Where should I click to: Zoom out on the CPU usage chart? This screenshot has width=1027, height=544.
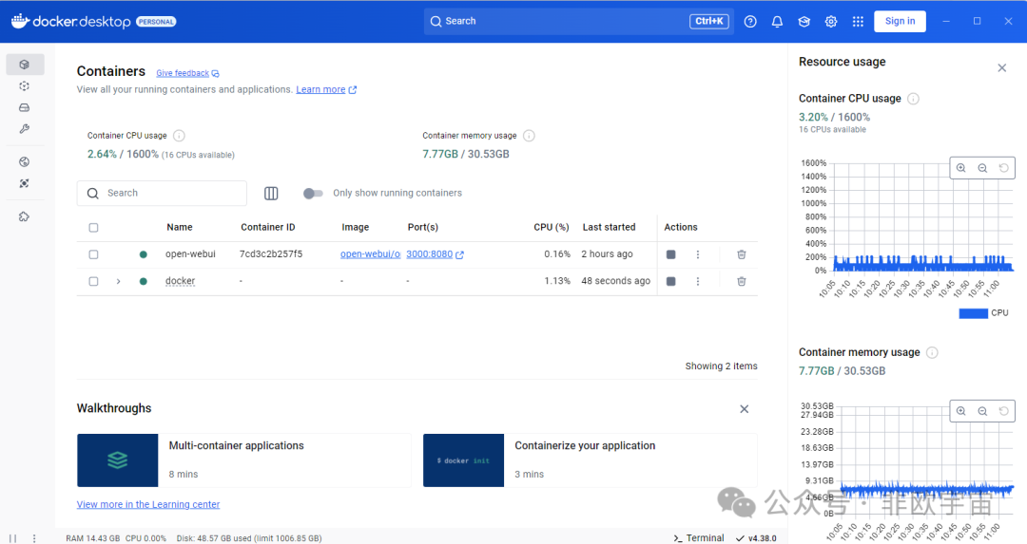pos(982,168)
